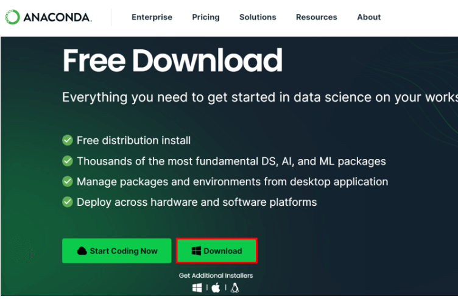458x299 pixels.
Task: Click the green Download button
Action: click(x=216, y=251)
